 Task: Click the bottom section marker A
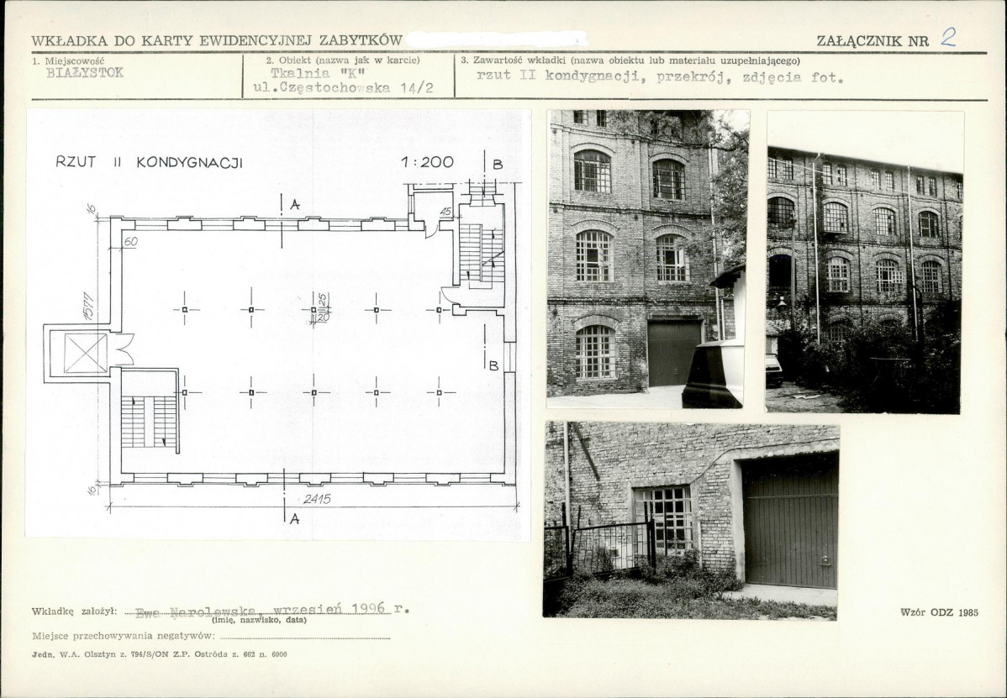[x=293, y=518]
